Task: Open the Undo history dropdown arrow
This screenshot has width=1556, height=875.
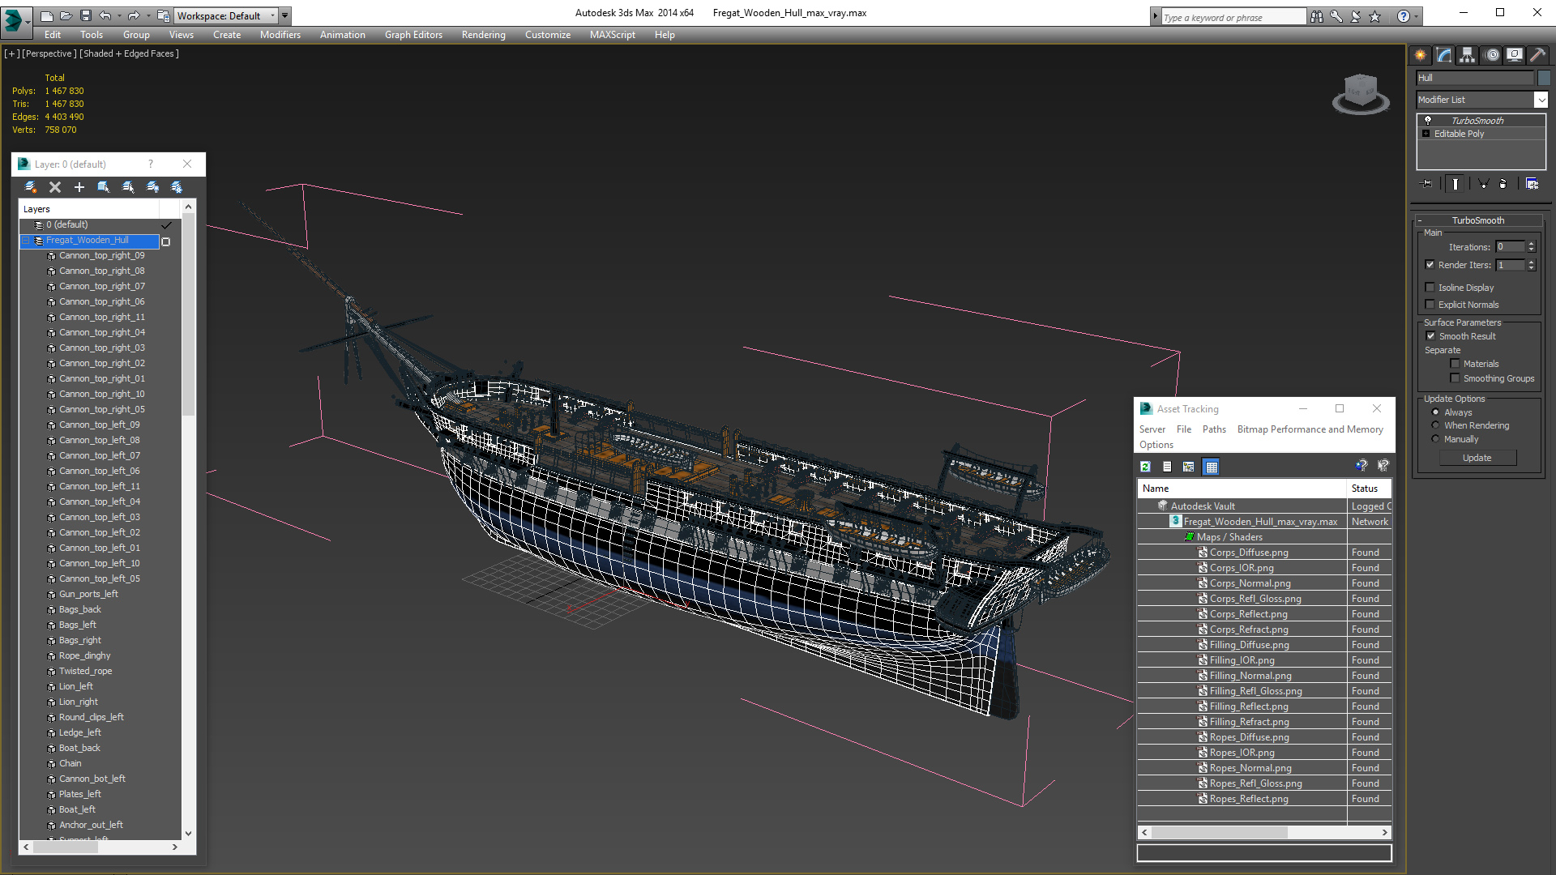Action: tap(119, 15)
